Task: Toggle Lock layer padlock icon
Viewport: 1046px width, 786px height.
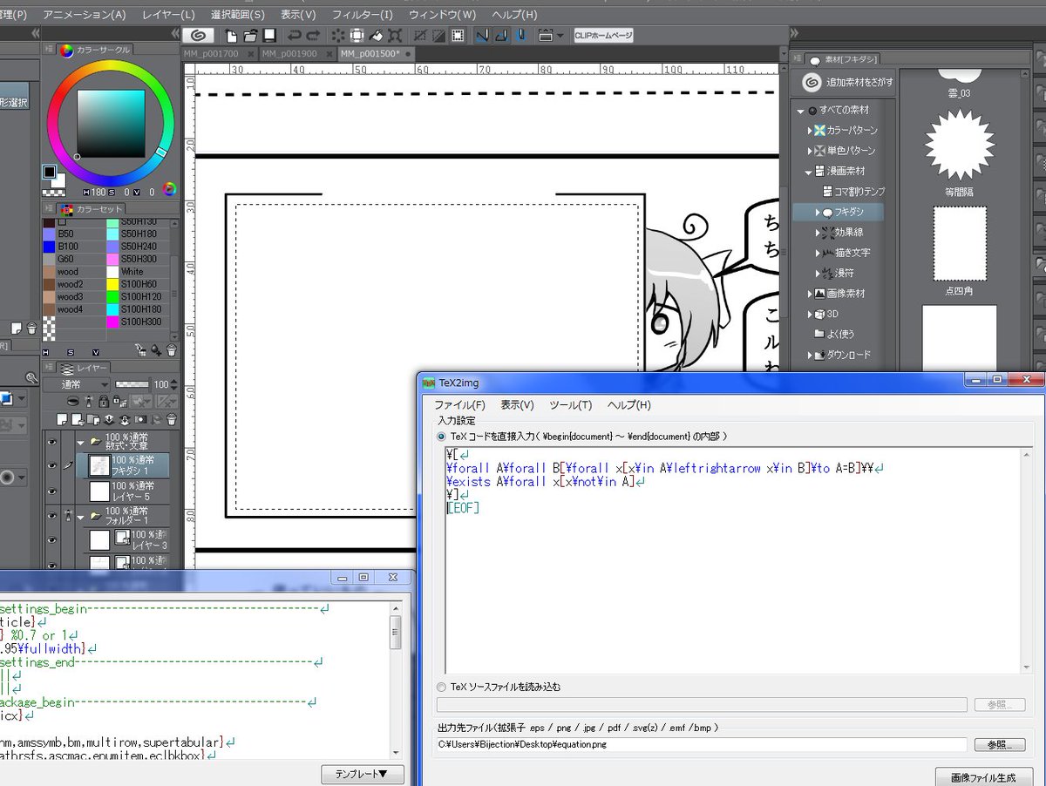Action: pos(104,401)
